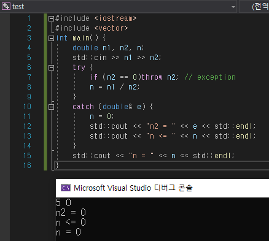Click line number 5 in the gutter
This screenshot has height=241, width=269.
click(29, 58)
